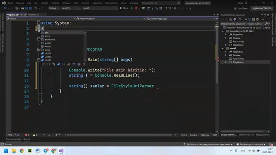Toggle the last IntelliSense filter icon
Image resolution: width=276 pixels, height=155 pixels.
[x=84, y=64]
